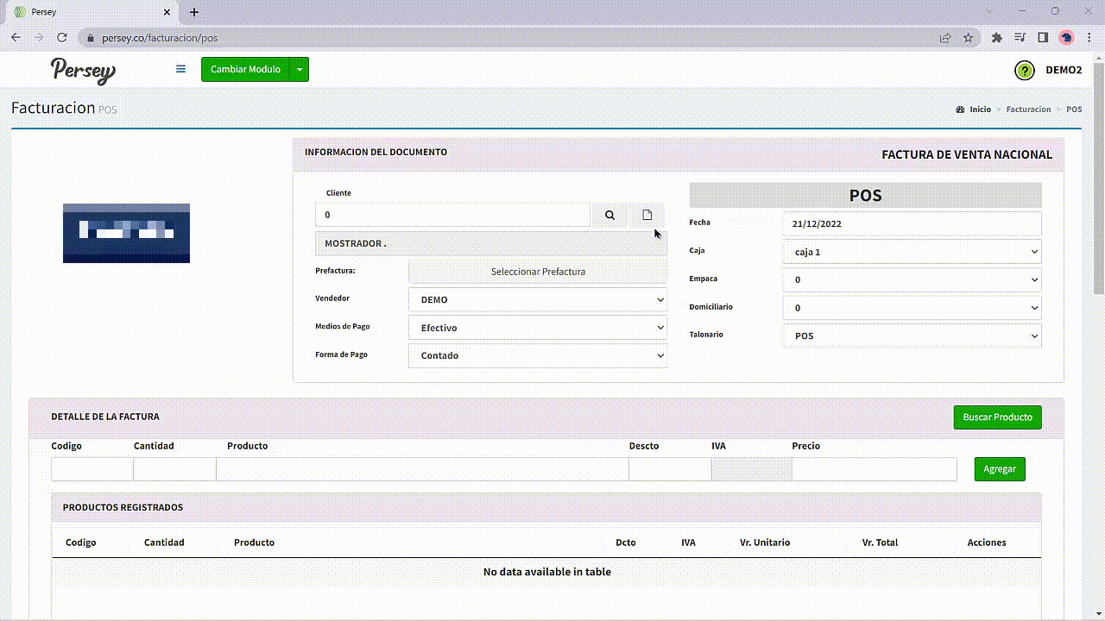Open the Medios de Pago dropdown
The image size is (1105, 621).
pos(537,328)
